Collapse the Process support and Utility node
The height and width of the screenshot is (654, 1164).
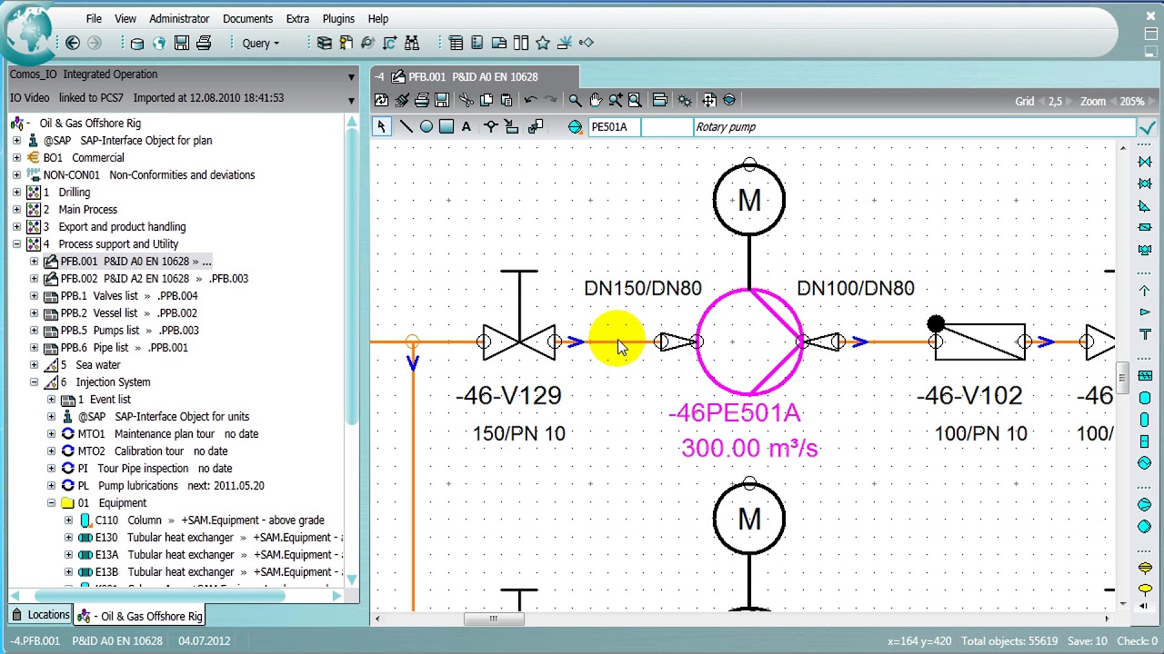click(16, 244)
